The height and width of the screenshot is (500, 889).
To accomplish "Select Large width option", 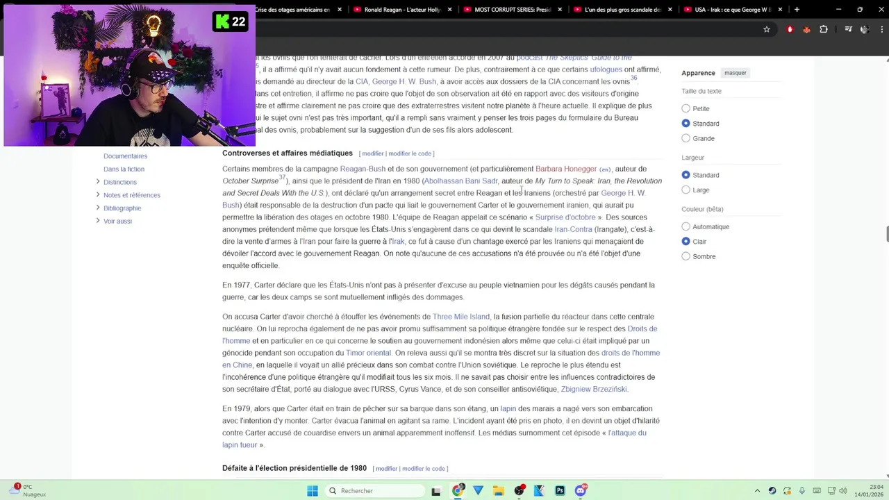I will [686, 190].
